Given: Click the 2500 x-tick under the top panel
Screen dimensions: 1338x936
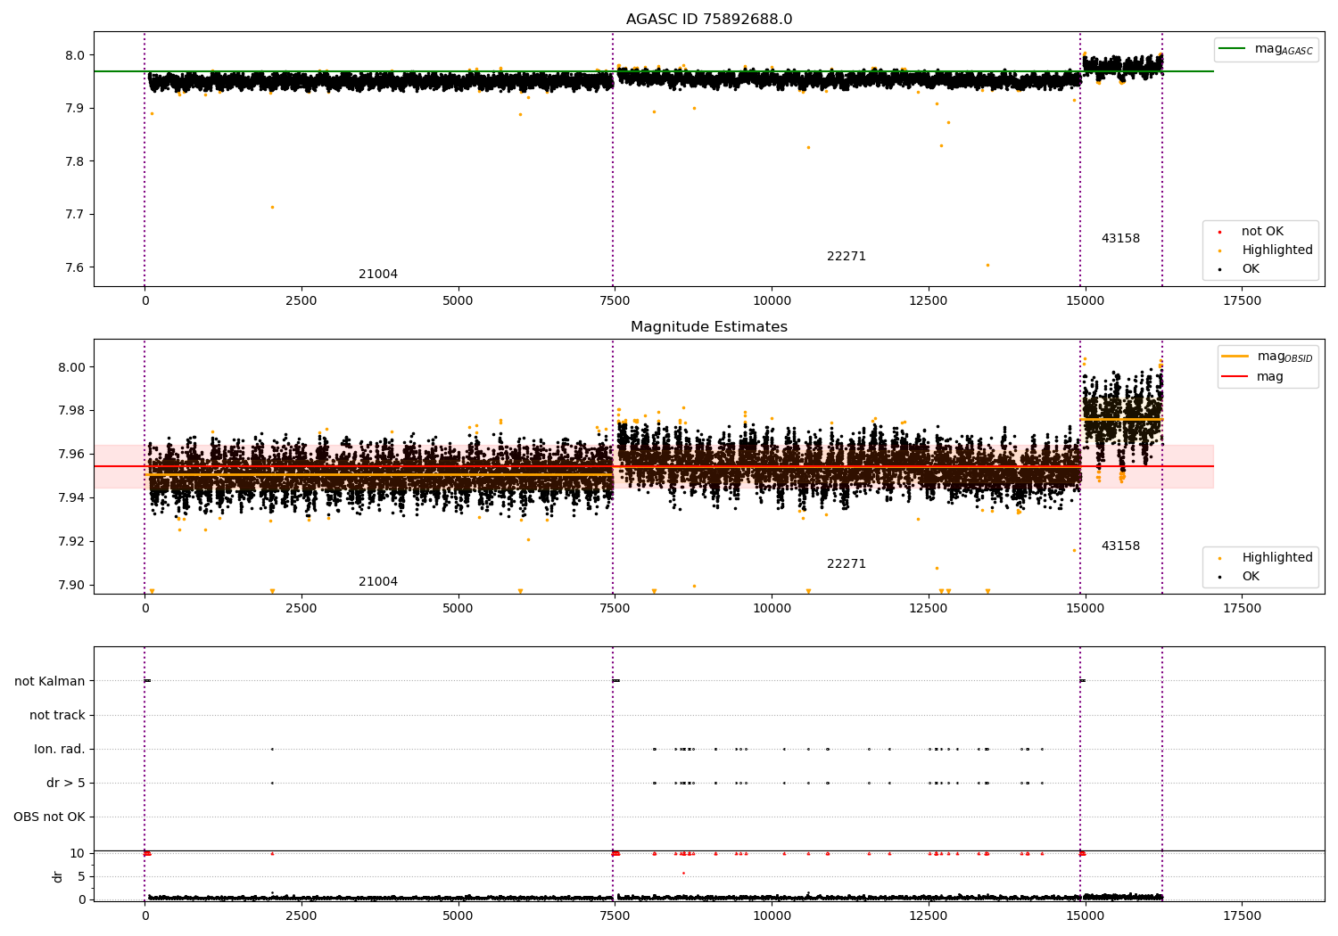Looking at the screenshot, I should pyautogui.click(x=301, y=301).
